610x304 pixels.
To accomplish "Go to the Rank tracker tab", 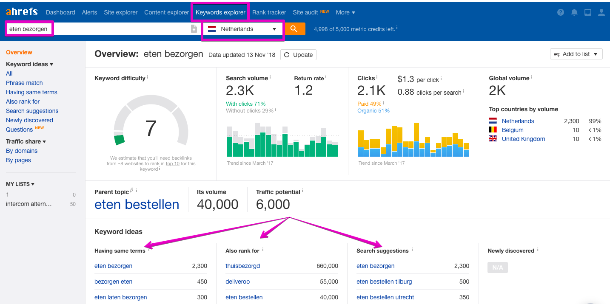I will 269,12.
